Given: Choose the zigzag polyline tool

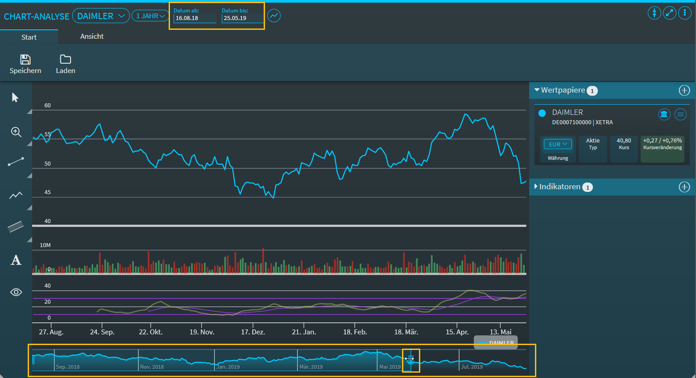Looking at the screenshot, I should click(16, 195).
